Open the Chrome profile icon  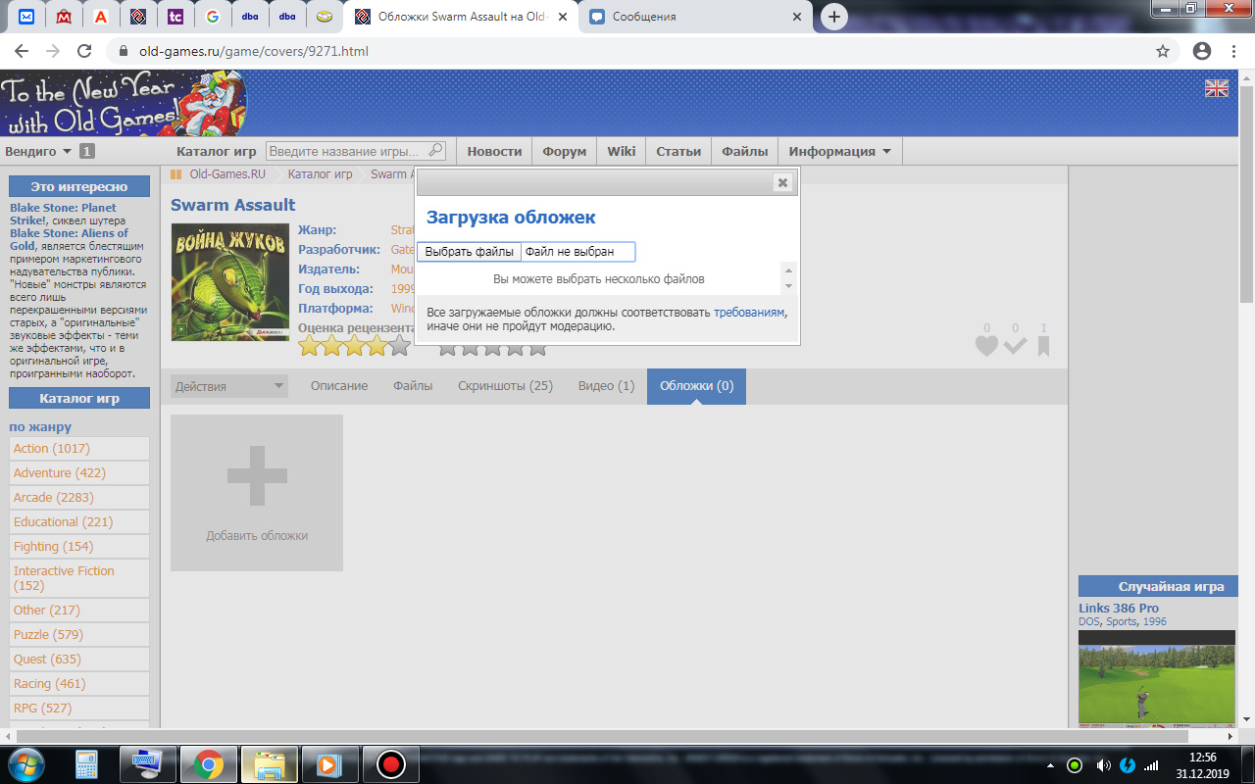1202,51
